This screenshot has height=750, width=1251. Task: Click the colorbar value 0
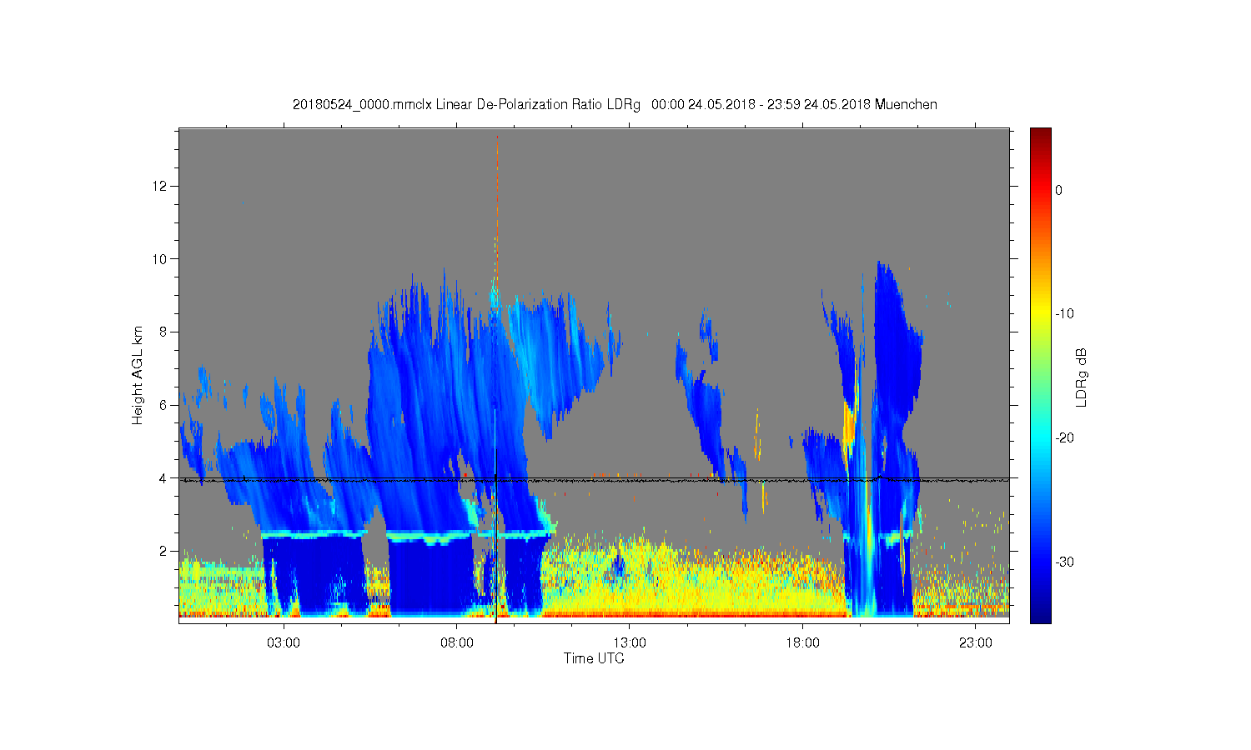point(1059,190)
